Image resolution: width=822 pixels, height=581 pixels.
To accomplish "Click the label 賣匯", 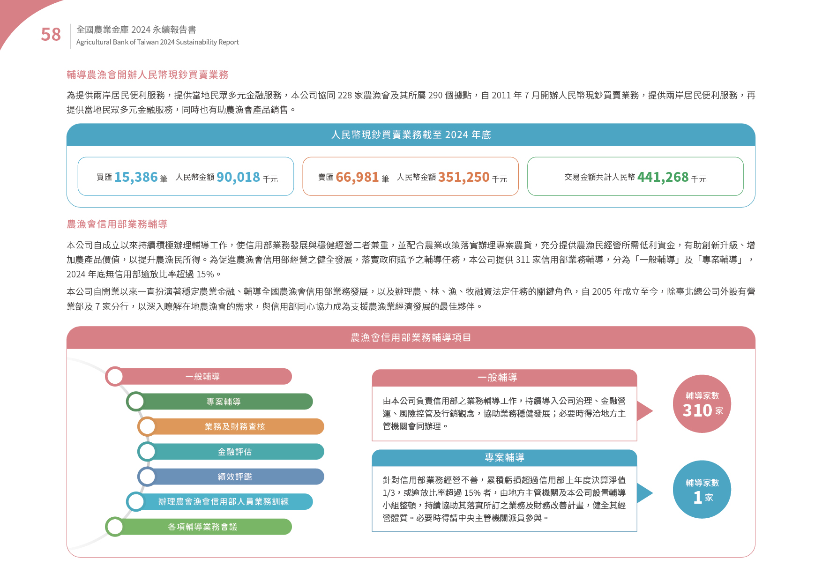I will [x=326, y=177].
